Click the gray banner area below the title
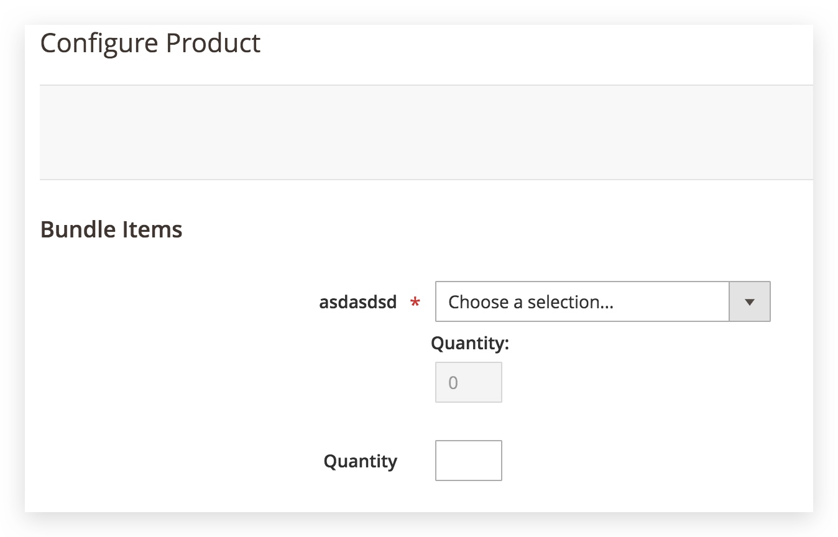This screenshot has width=838, height=537. click(426, 132)
